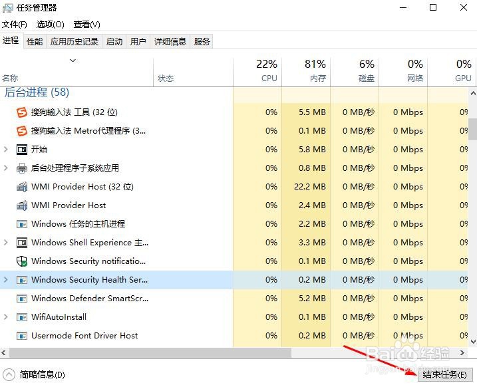Viewport: 477px width, 385px height.
Task: Expand 后台处理程序子系统应用 process group
Action: point(5,168)
